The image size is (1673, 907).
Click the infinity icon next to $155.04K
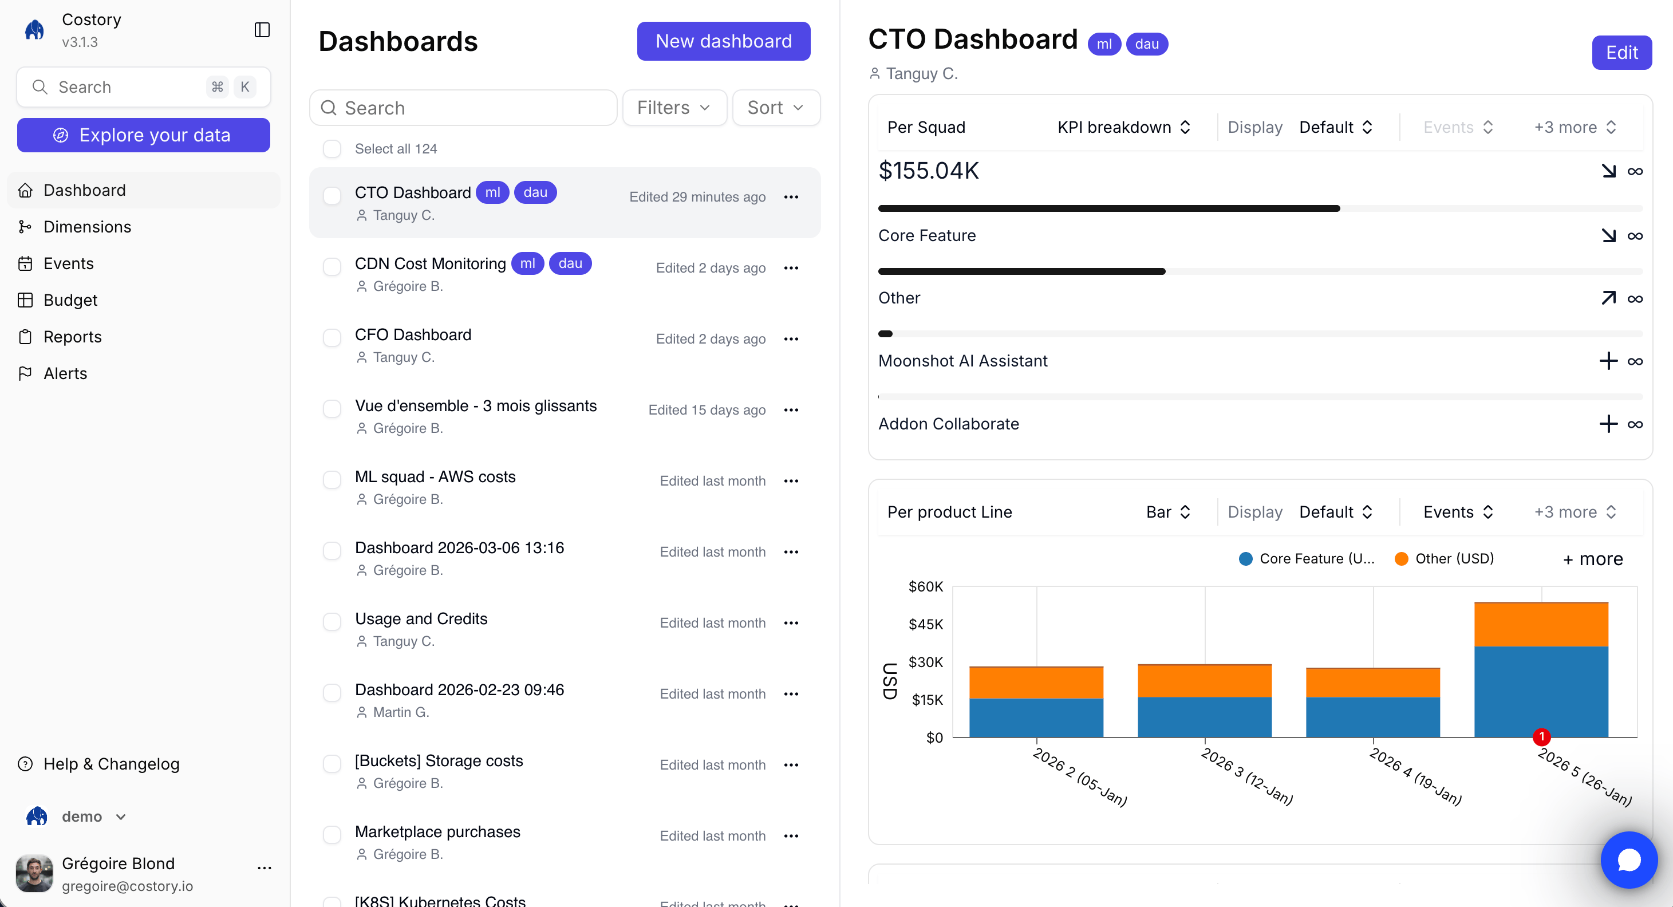(1635, 172)
